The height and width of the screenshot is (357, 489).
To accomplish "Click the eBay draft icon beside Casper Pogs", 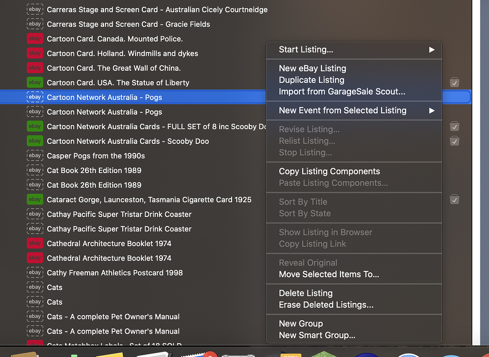I will 35,156.
